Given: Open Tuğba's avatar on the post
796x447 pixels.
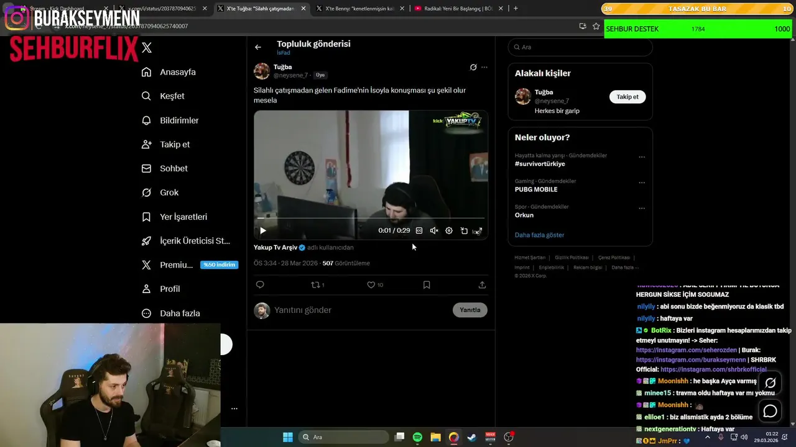Looking at the screenshot, I should point(262,71).
